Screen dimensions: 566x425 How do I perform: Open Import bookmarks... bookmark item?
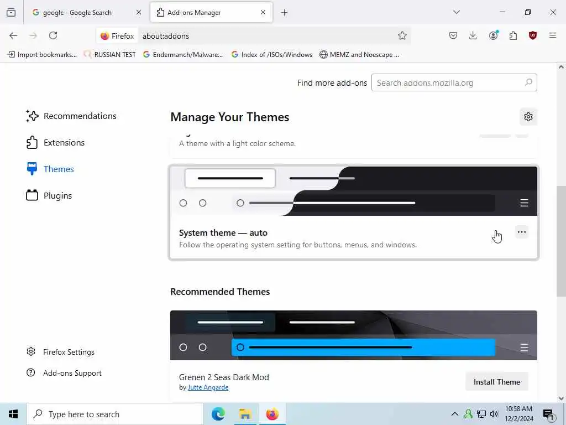(x=42, y=55)
